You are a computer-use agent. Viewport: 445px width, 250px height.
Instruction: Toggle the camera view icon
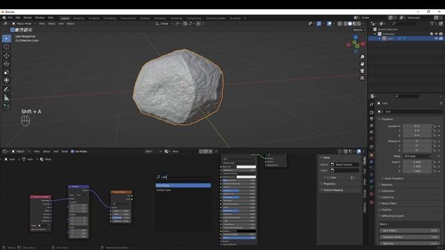click(x=362, y=71)
